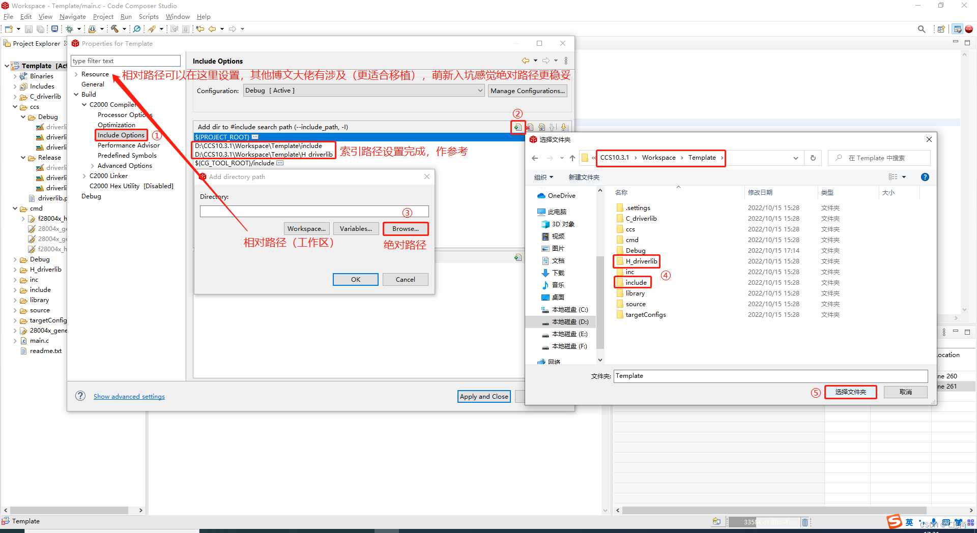Open the view options dropdown in folder picker
977x533 pixels.
tap(904, 177)
